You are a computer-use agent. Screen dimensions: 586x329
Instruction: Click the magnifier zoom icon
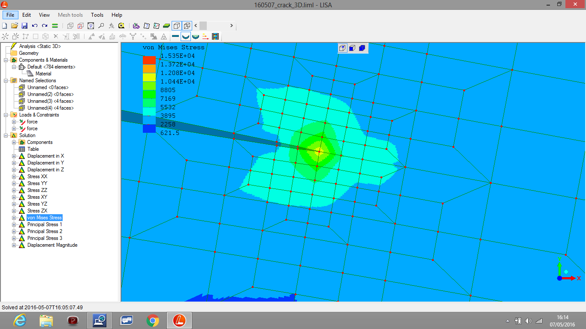click(101, 26)
